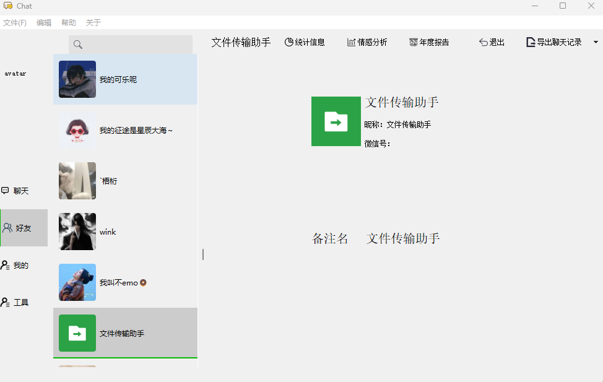This screenshot has width=603, height=382.
Task: Focus the contact search field
Action: pos(131,45)
